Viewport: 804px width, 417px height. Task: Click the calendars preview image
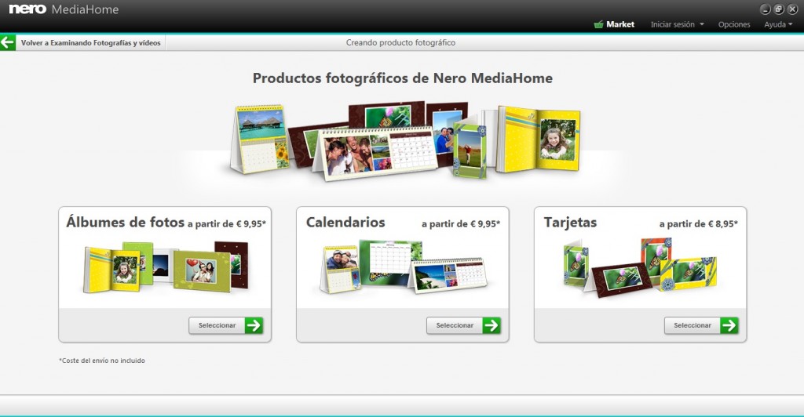pyautogui.click(x=403, y=267)
